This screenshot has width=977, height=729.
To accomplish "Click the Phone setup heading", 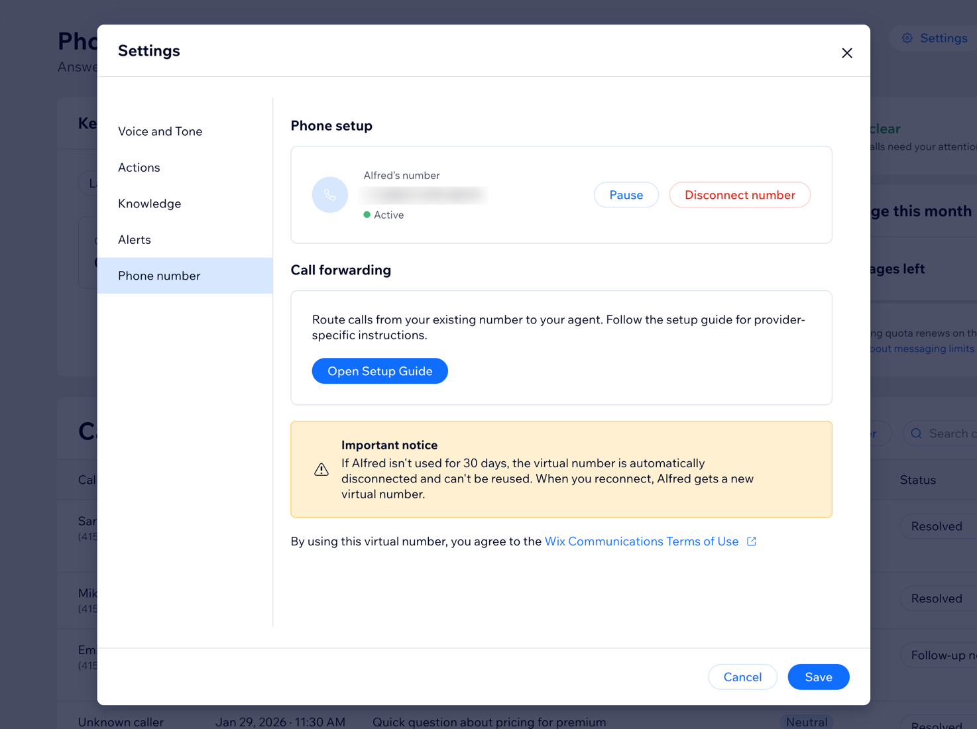I will pyautogui.click(x=331, y=126).
